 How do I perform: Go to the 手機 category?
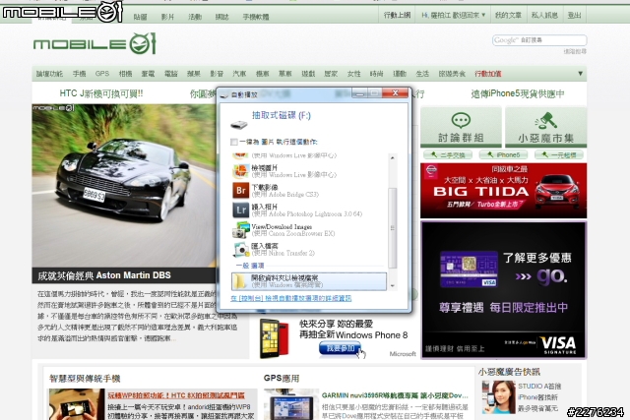(79, 74)
